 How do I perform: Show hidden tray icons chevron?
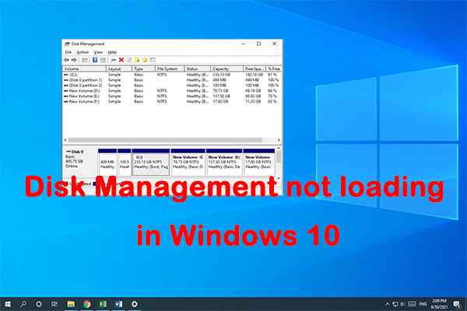pyautogui.click(x=387, y=304)
